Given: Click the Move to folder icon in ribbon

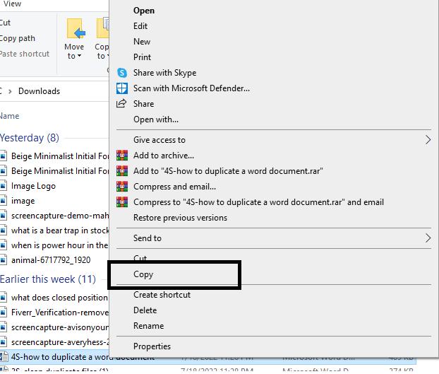Looking at the screenshot, I should (75, 30).
